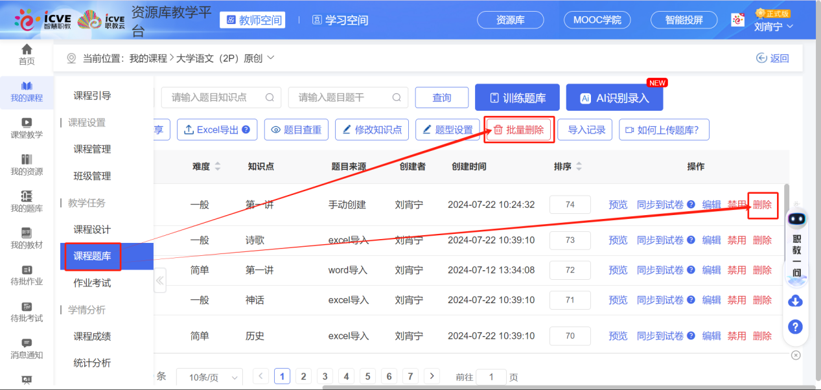Sort the table by 难度 column

218,166
